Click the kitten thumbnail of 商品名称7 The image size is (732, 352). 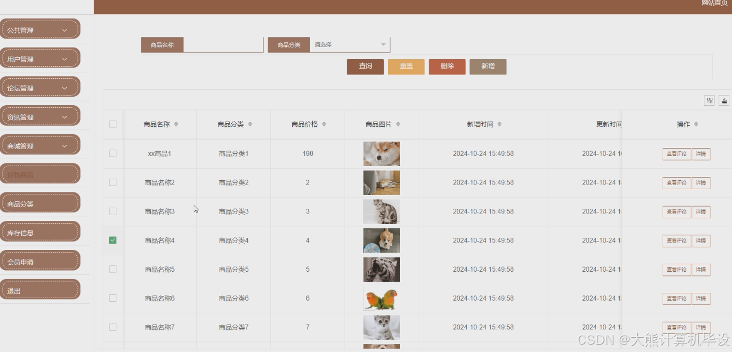(x=382, y=327)
